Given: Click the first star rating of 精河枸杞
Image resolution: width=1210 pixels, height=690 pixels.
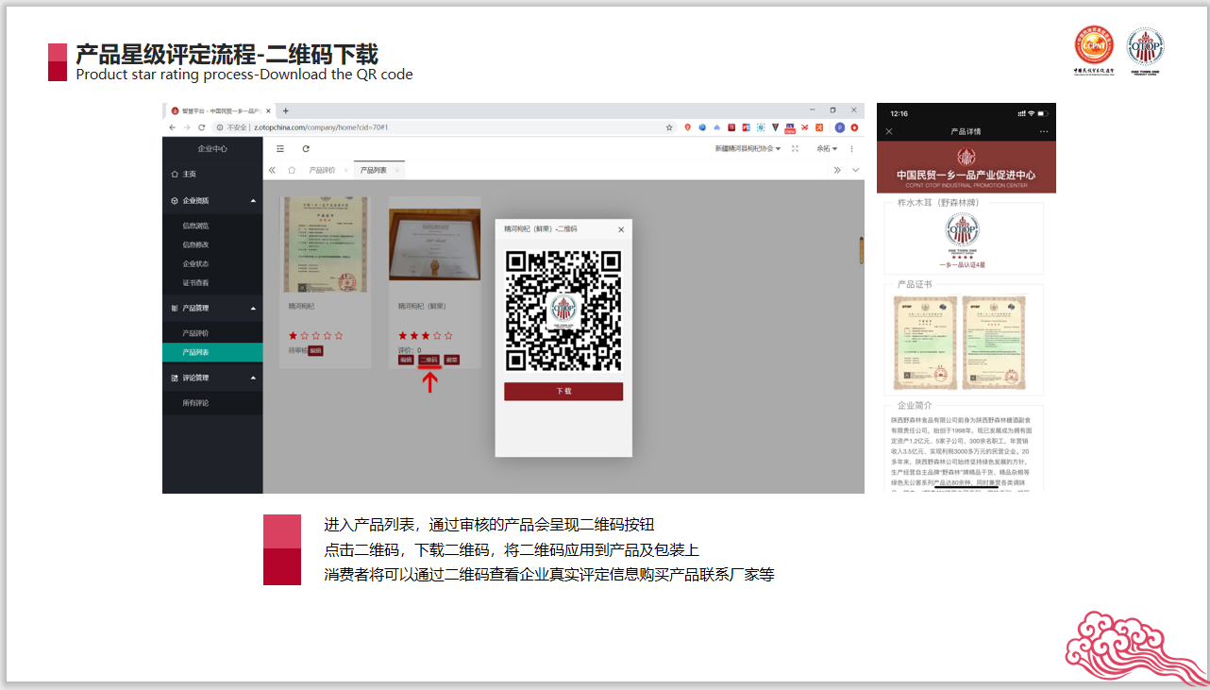Looking at the screenshot, I should (x=293, y=335).
